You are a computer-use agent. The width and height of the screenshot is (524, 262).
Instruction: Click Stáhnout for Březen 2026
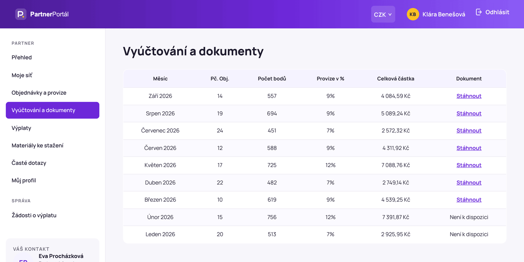click(469, 200)
